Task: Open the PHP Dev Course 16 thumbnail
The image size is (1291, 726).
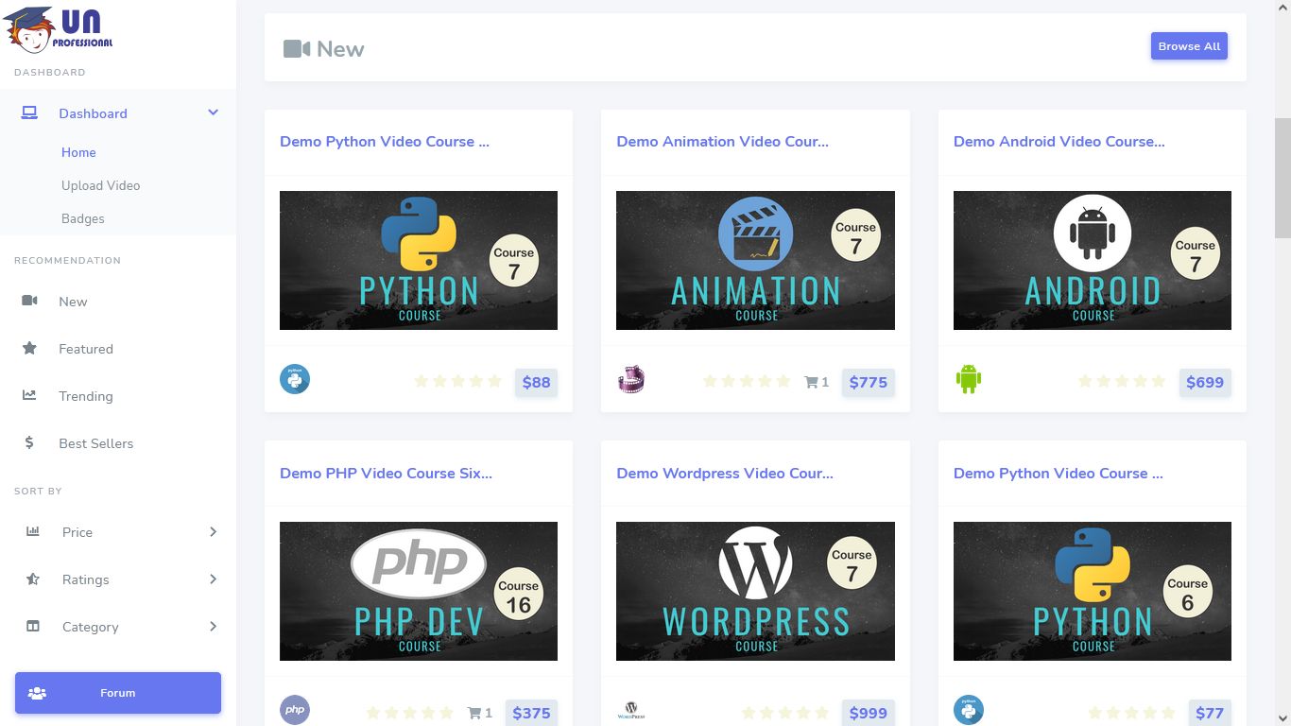Action: (419, 591)
